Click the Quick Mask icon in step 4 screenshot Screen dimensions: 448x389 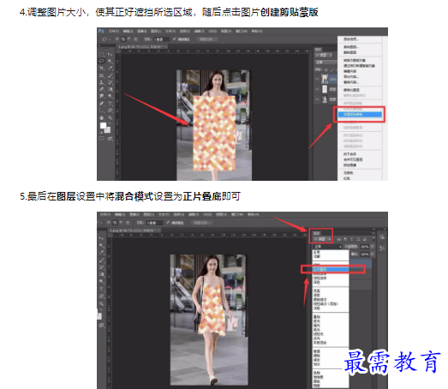[101, 138]
